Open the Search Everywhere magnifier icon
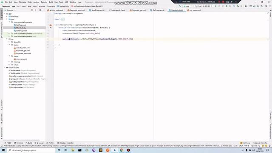Image resolution: width=272 pixels, height=153 pixels. tap(266, 6)
